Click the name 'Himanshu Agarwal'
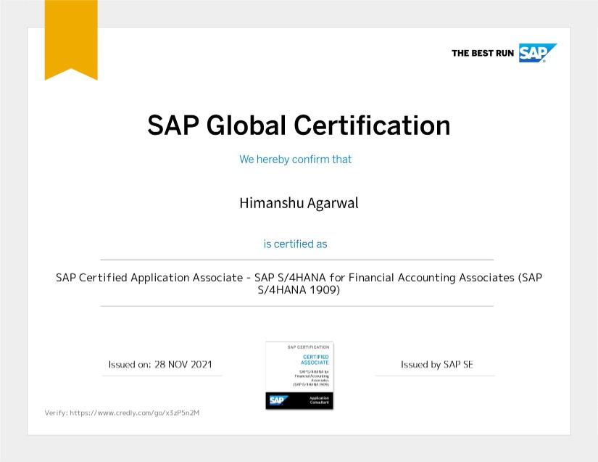The image size is (598, 462). (x=299, y=203)
